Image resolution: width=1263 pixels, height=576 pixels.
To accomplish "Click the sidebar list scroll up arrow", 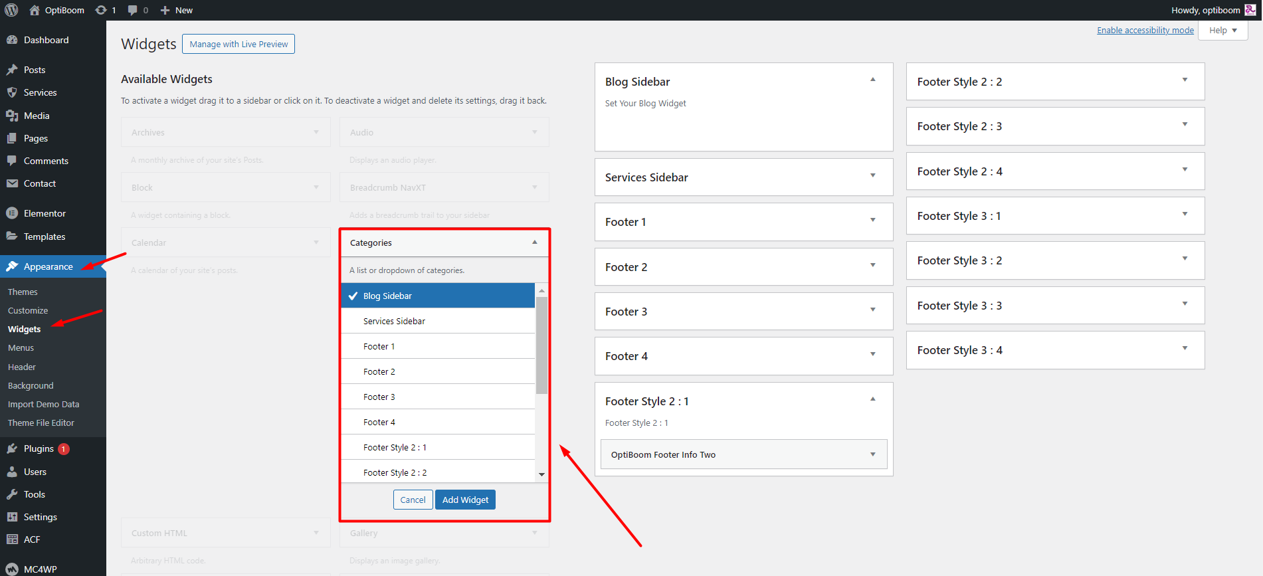I will [x=542, y=290].
